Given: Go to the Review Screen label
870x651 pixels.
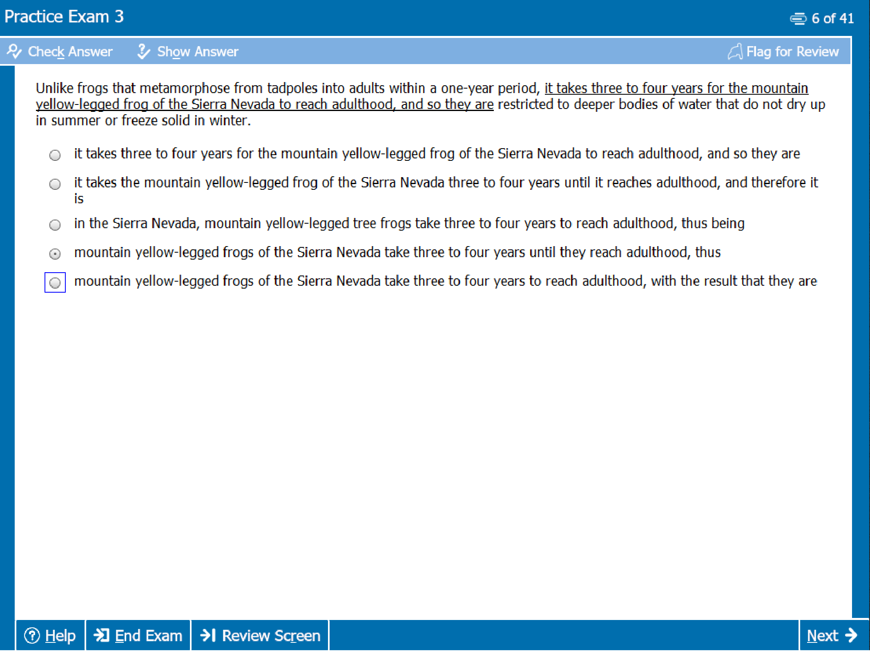Looking at the screenshot, I should click(x=271, y=635).
